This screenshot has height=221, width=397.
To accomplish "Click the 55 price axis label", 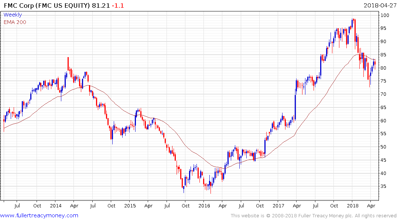I will [383, 134].
